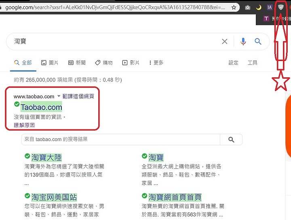Open 設定 search settings
Viewport: 291px width, 220px height.
point(233,63)
